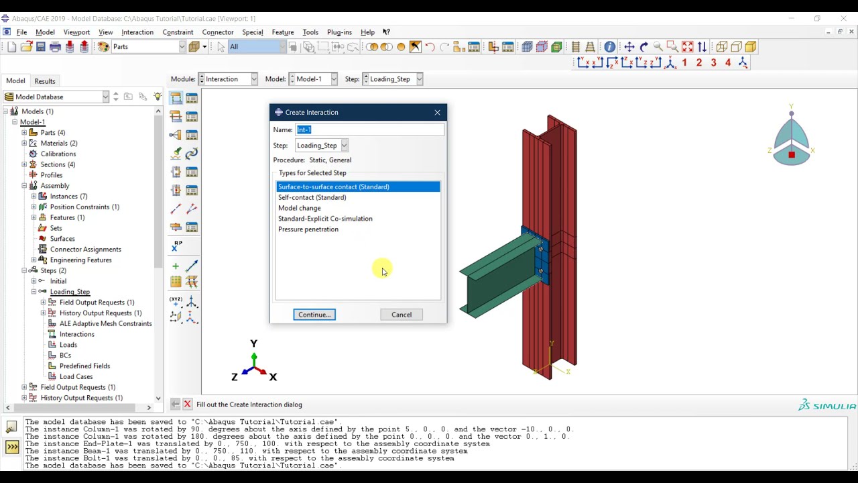The image size is (858, 483).
Task: Click the Continue... button
Action: 314,315
